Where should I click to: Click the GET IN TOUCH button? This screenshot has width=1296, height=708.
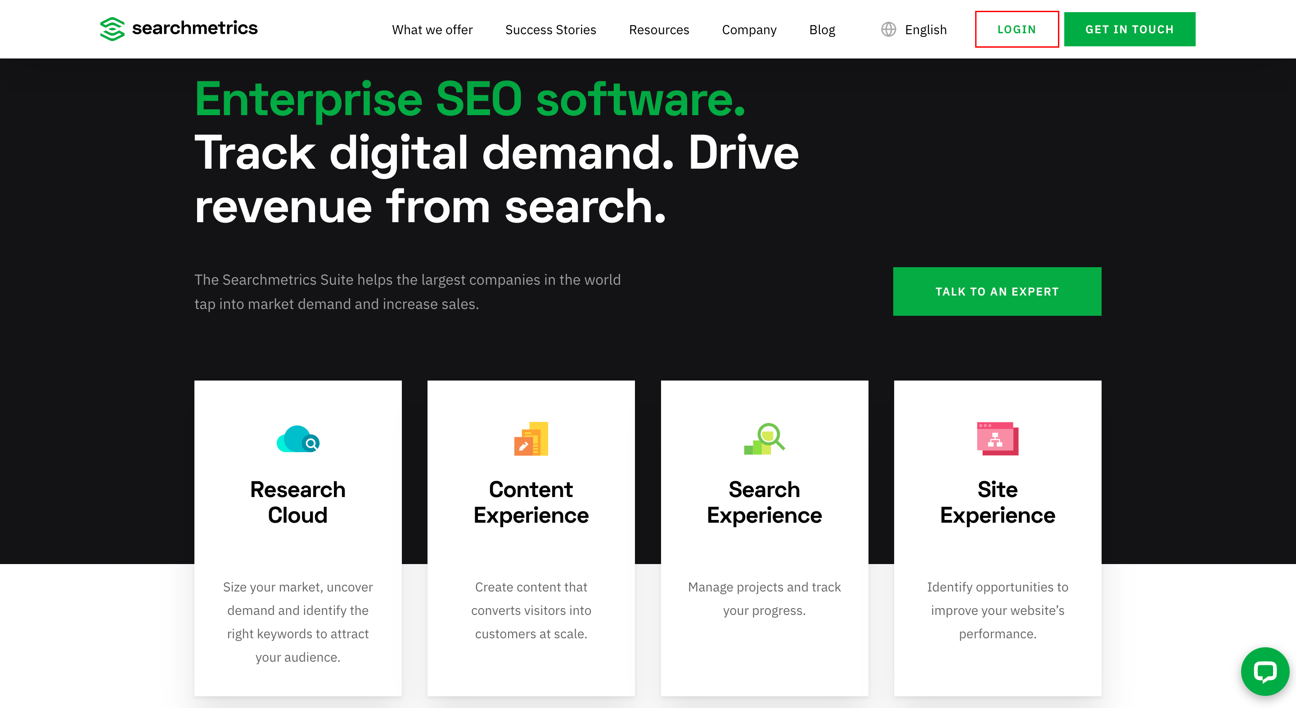(x=1129, y=29)
